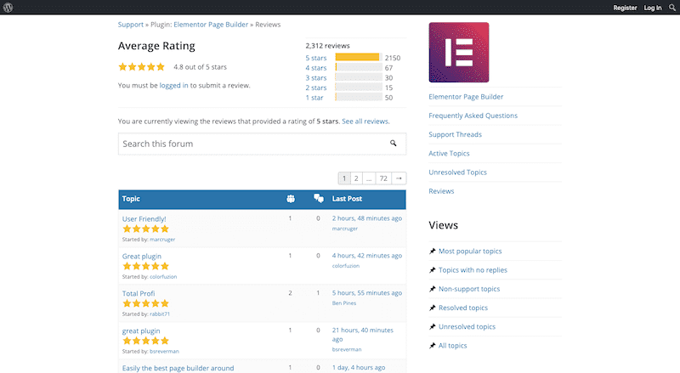Screen dimensions: 680x373
Task: Open the User Friendly! review
Action: point(144,219)
